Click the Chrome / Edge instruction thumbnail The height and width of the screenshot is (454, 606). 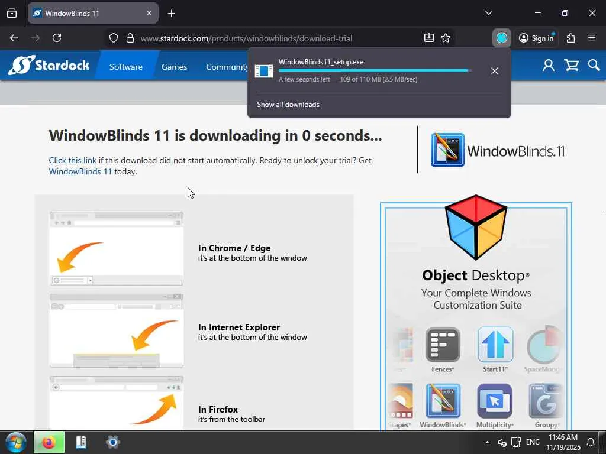pos(117,249)
